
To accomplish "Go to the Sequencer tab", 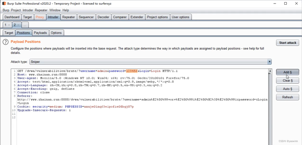I will [x=86, y=17].
